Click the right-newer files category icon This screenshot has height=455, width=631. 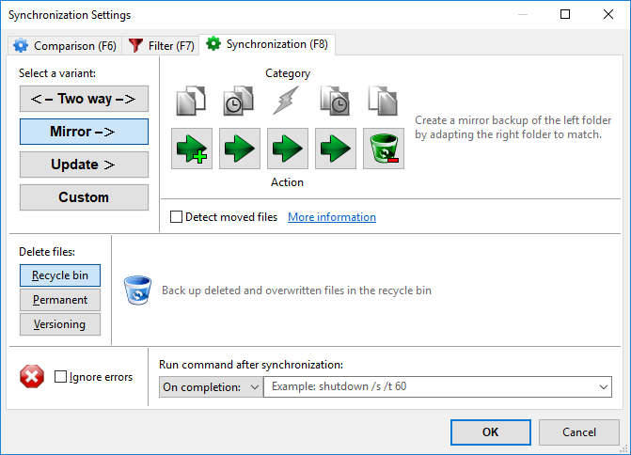click(x=335, y=101)
